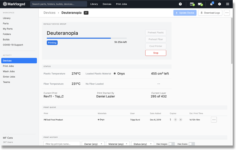
Task: Toggle the Has Images switch
Action: [x=172, y=144]
